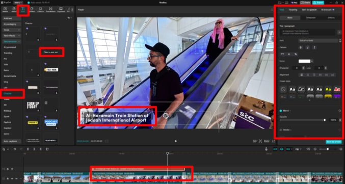Expand the Text effects section
The image size is (345, 184).
coord(12,36)
